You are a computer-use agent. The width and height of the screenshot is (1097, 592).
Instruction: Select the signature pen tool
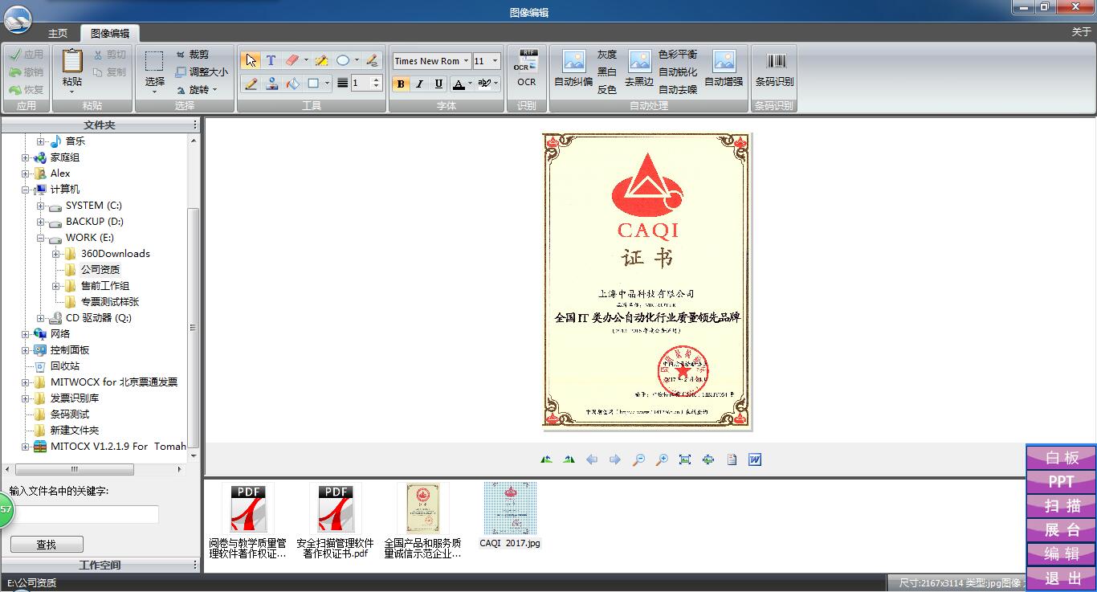click(x=371, y=60)
